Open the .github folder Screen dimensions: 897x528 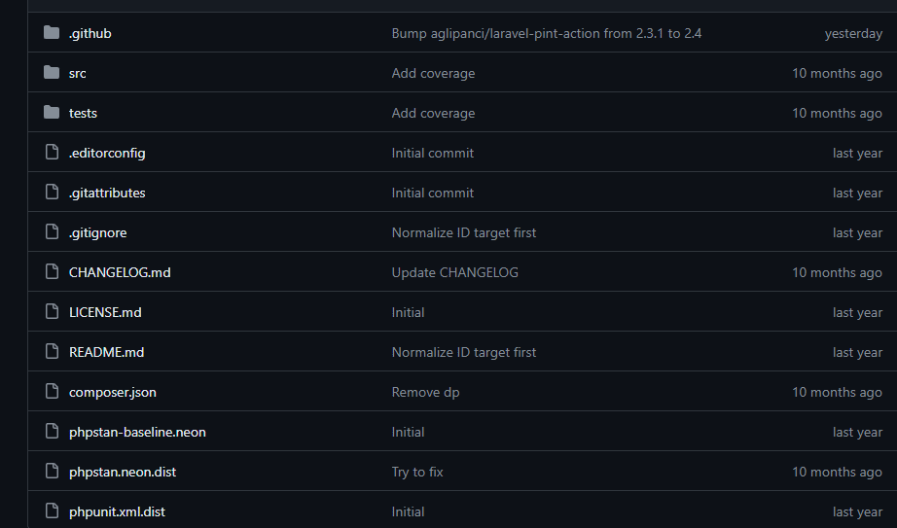90,33
